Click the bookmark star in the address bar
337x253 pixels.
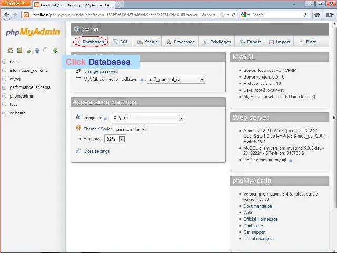pyautogui.click(x=222, y=15)
